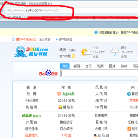Open the 携程旅行 link
Image resolution: width=138 pixels, height=138 pixels.
tap(66, 122)
